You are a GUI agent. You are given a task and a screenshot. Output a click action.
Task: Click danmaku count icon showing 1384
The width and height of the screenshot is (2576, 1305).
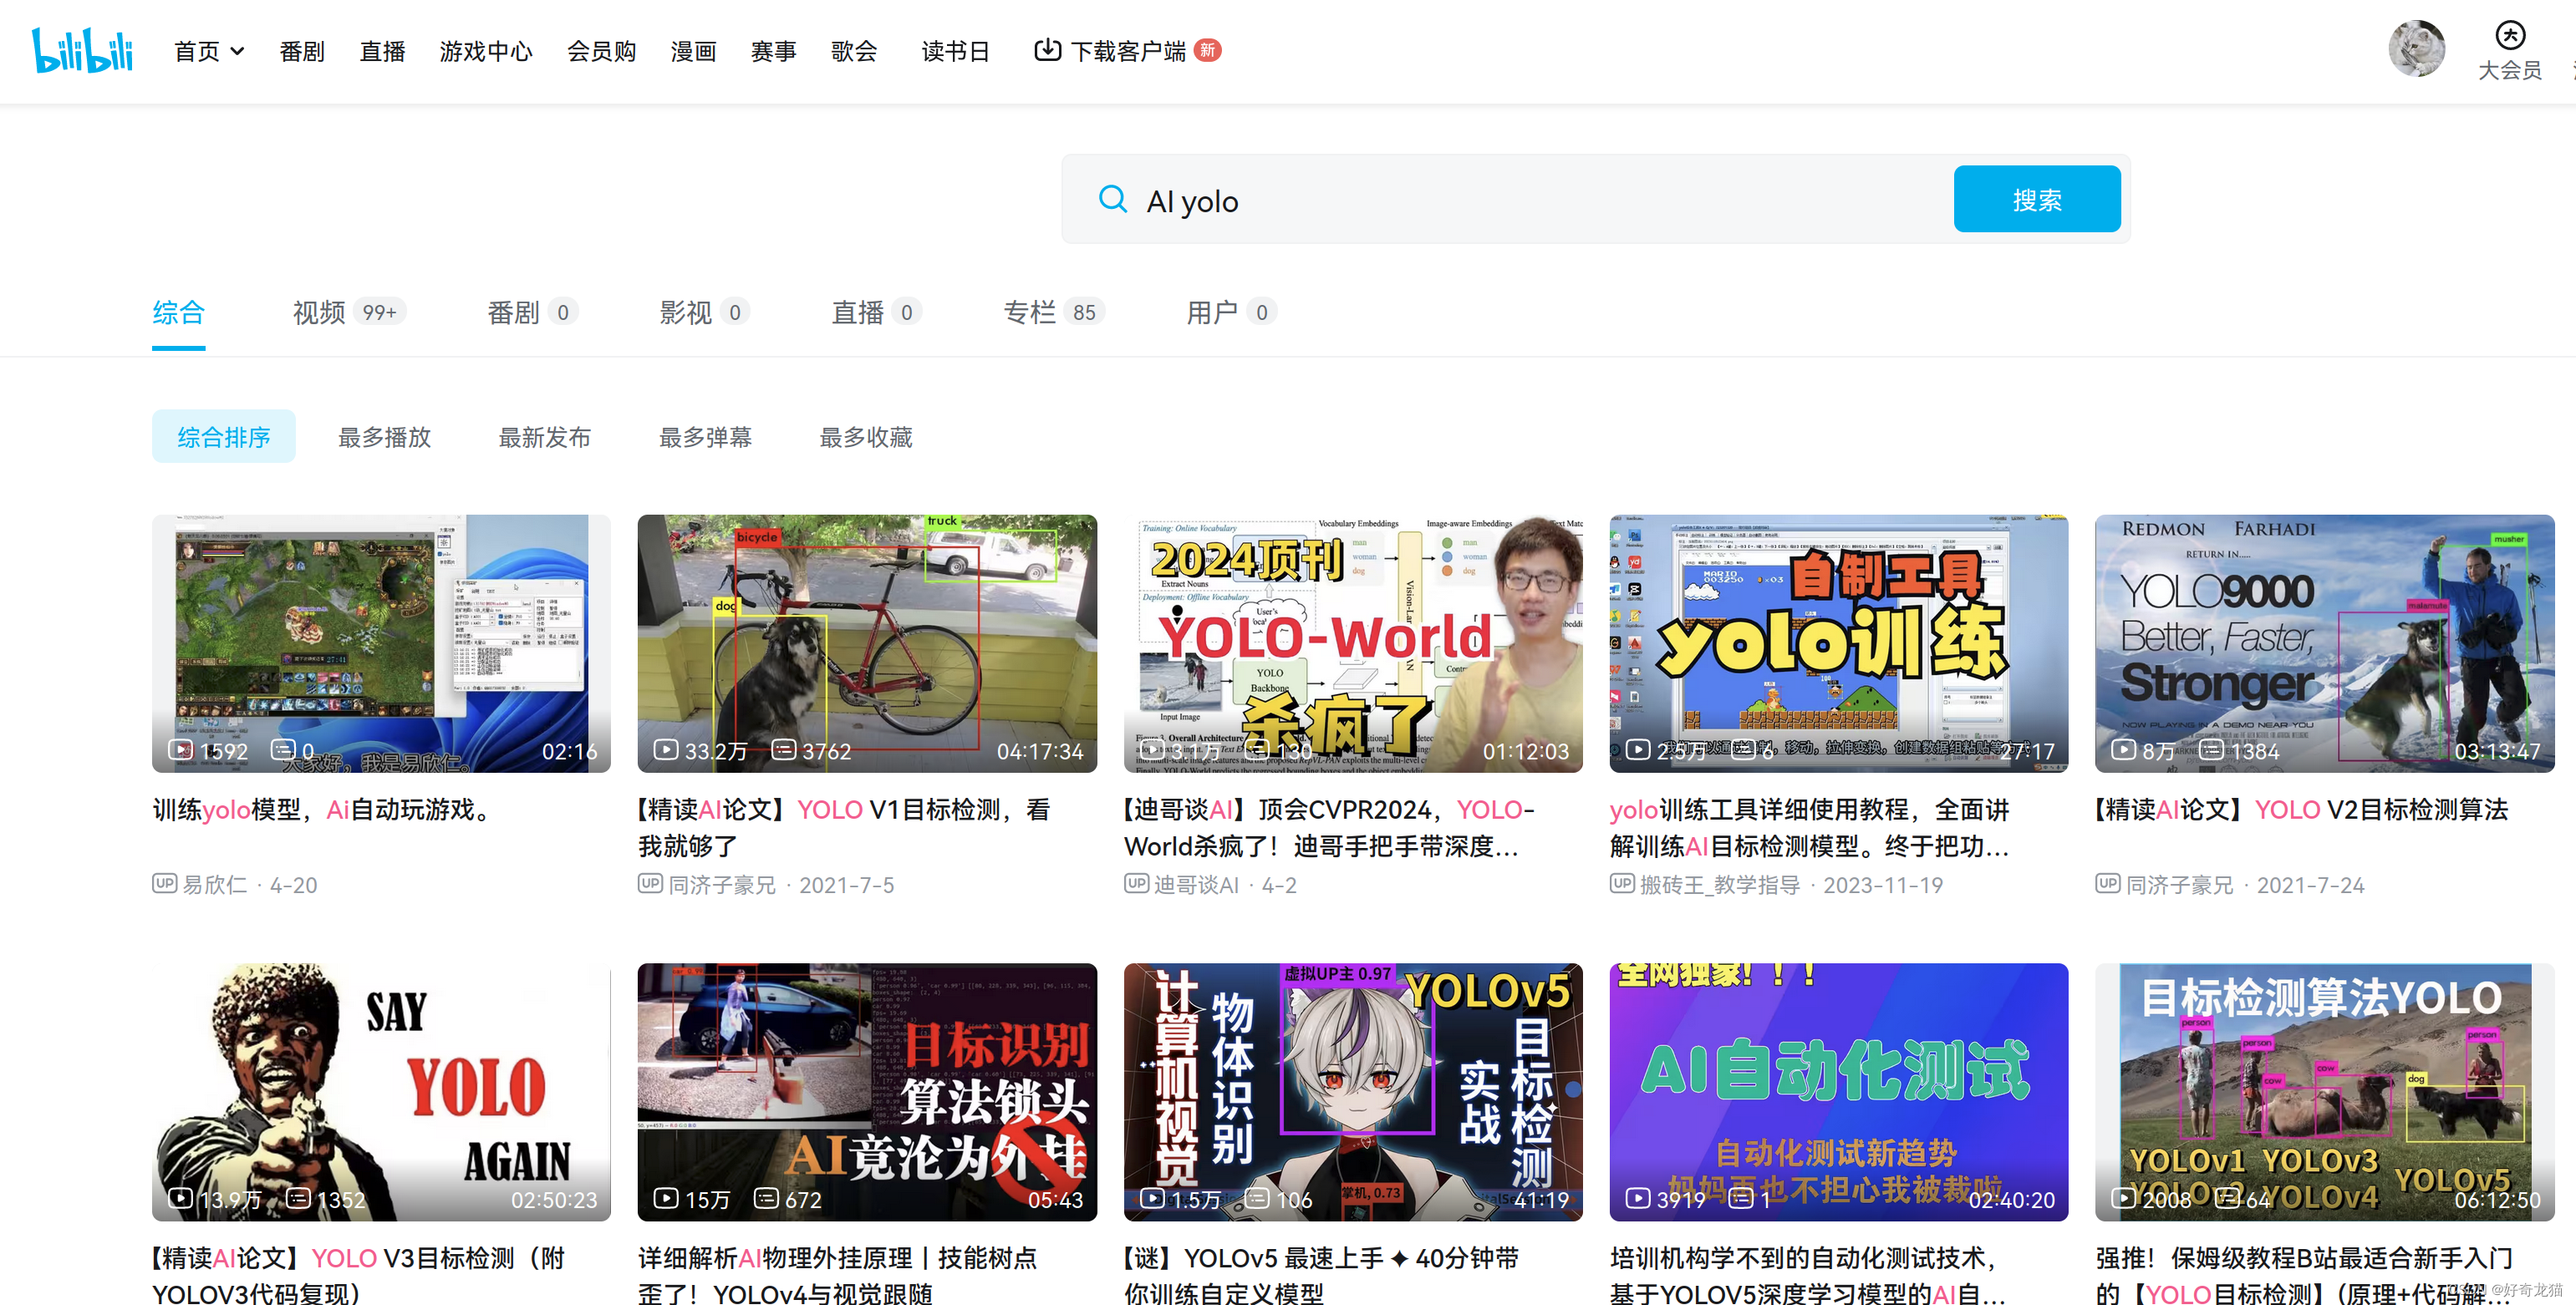pyautogui.click(x=2212, y=749)
